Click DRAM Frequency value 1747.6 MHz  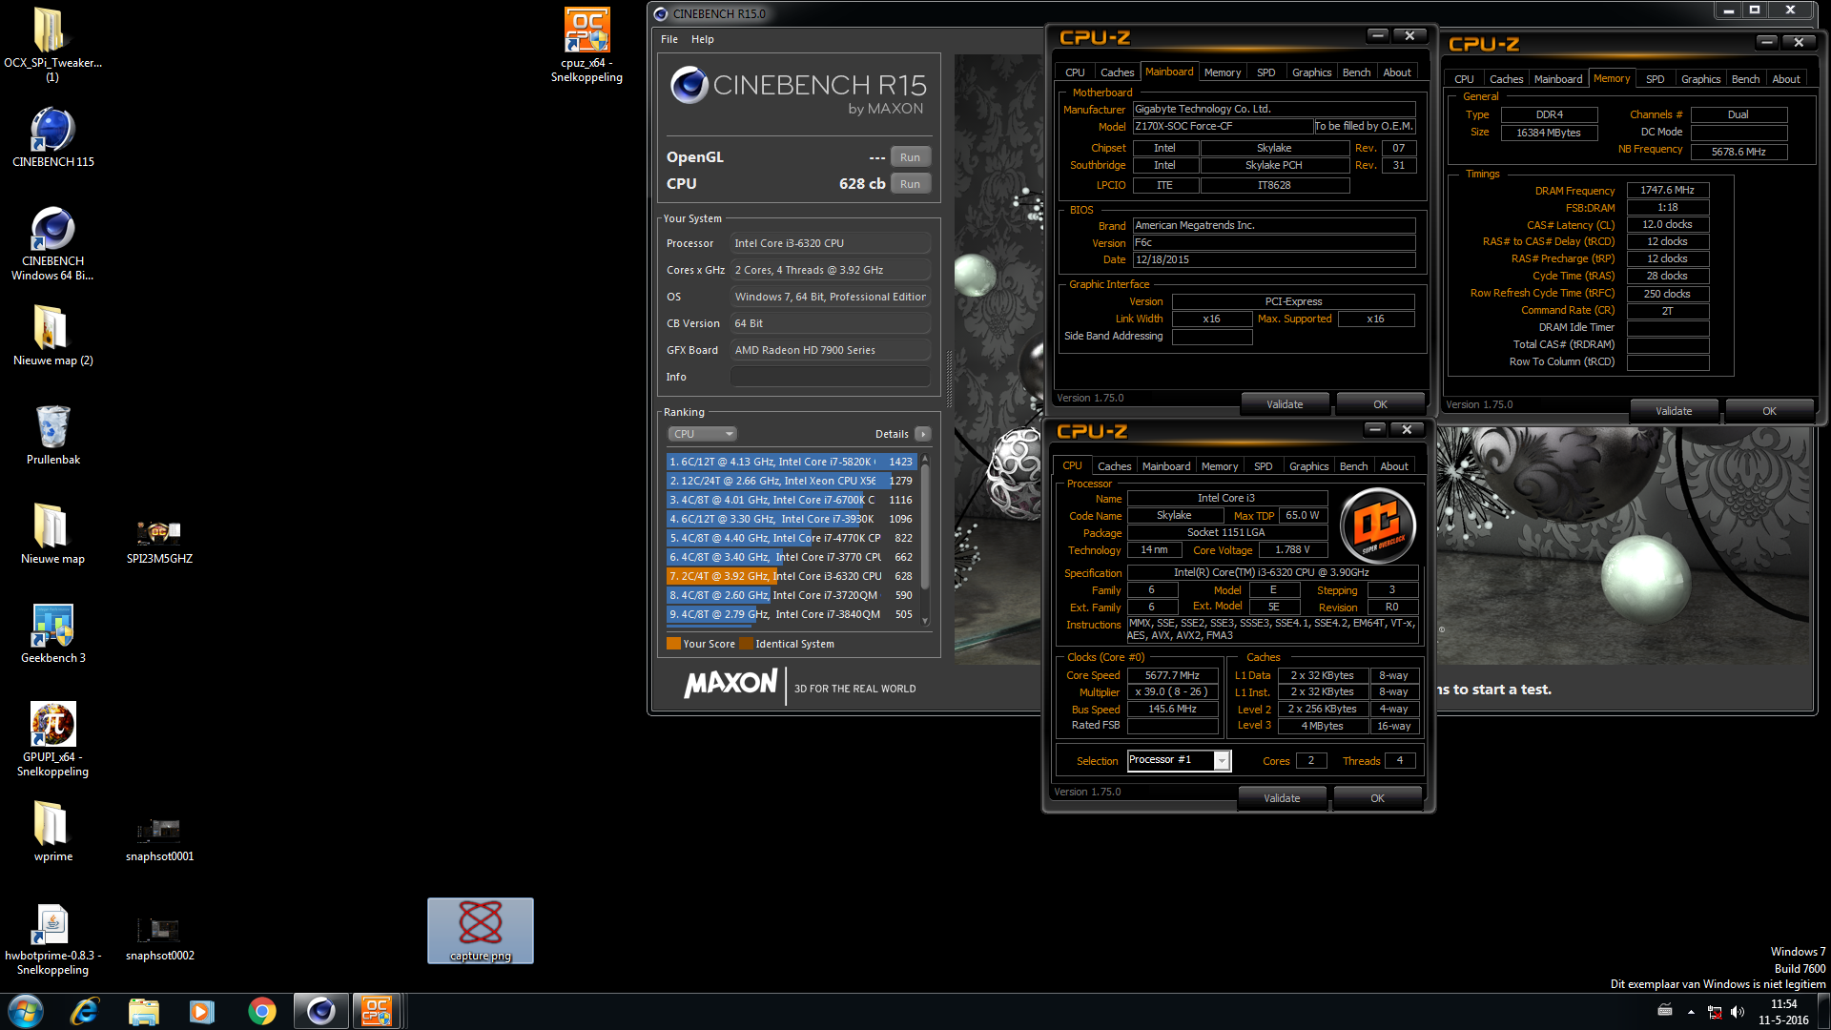click(1667, 191)
